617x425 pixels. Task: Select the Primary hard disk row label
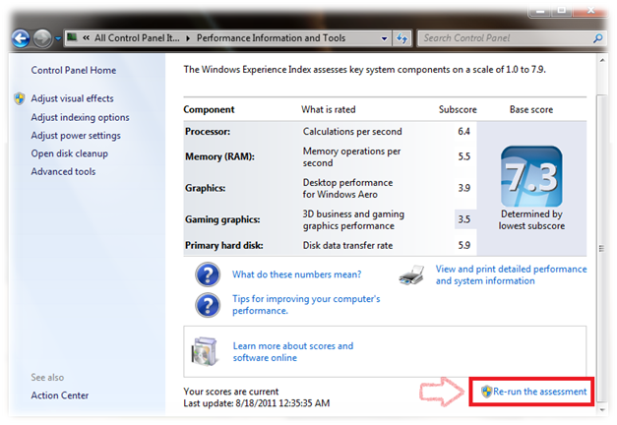point(224,246)
